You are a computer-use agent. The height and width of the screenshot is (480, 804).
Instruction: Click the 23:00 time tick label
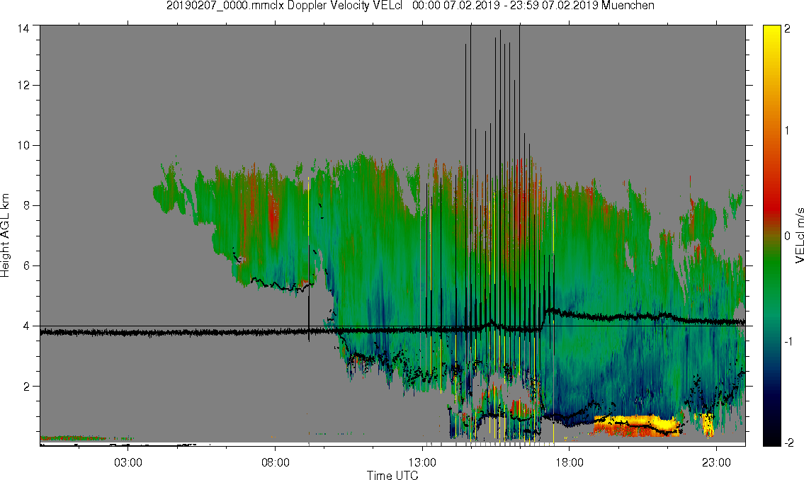tap(716, 462)
